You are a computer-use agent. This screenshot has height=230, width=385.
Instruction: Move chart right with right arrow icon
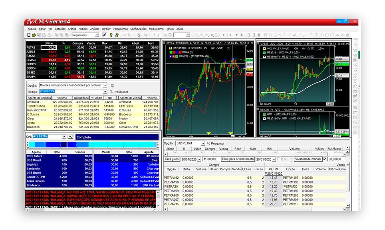click(x=230, y=35)
